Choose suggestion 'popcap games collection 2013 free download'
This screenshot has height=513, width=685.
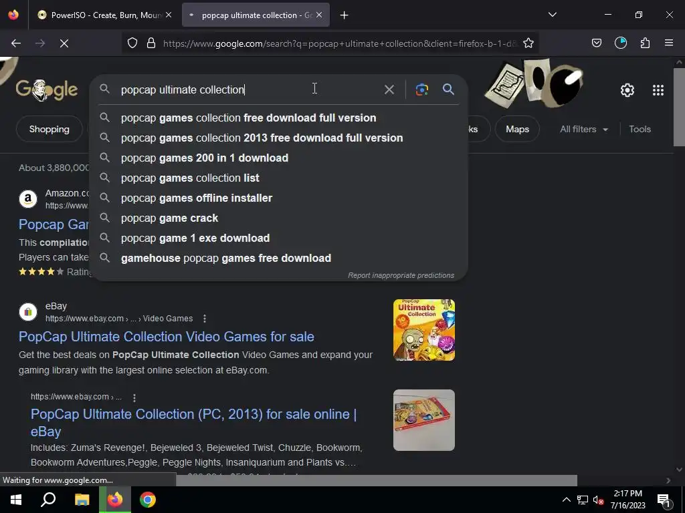click(x=279, y=138)
